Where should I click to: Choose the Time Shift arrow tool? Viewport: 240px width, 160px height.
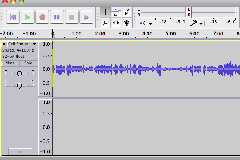coord(116,23)
